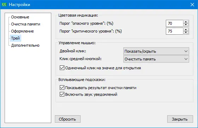Image resolution: width=198 pixels, height=128 pixels.
Task: Click the Закрыть button
Action: coord(180,119)
